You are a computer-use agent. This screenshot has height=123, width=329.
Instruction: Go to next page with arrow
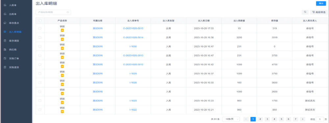click(x=302, y=119)
